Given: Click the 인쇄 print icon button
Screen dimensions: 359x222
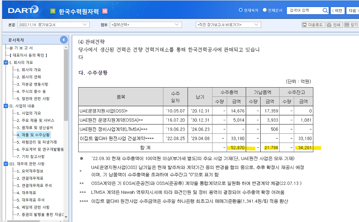Looking at the screenshot, I should pos(335,25).
